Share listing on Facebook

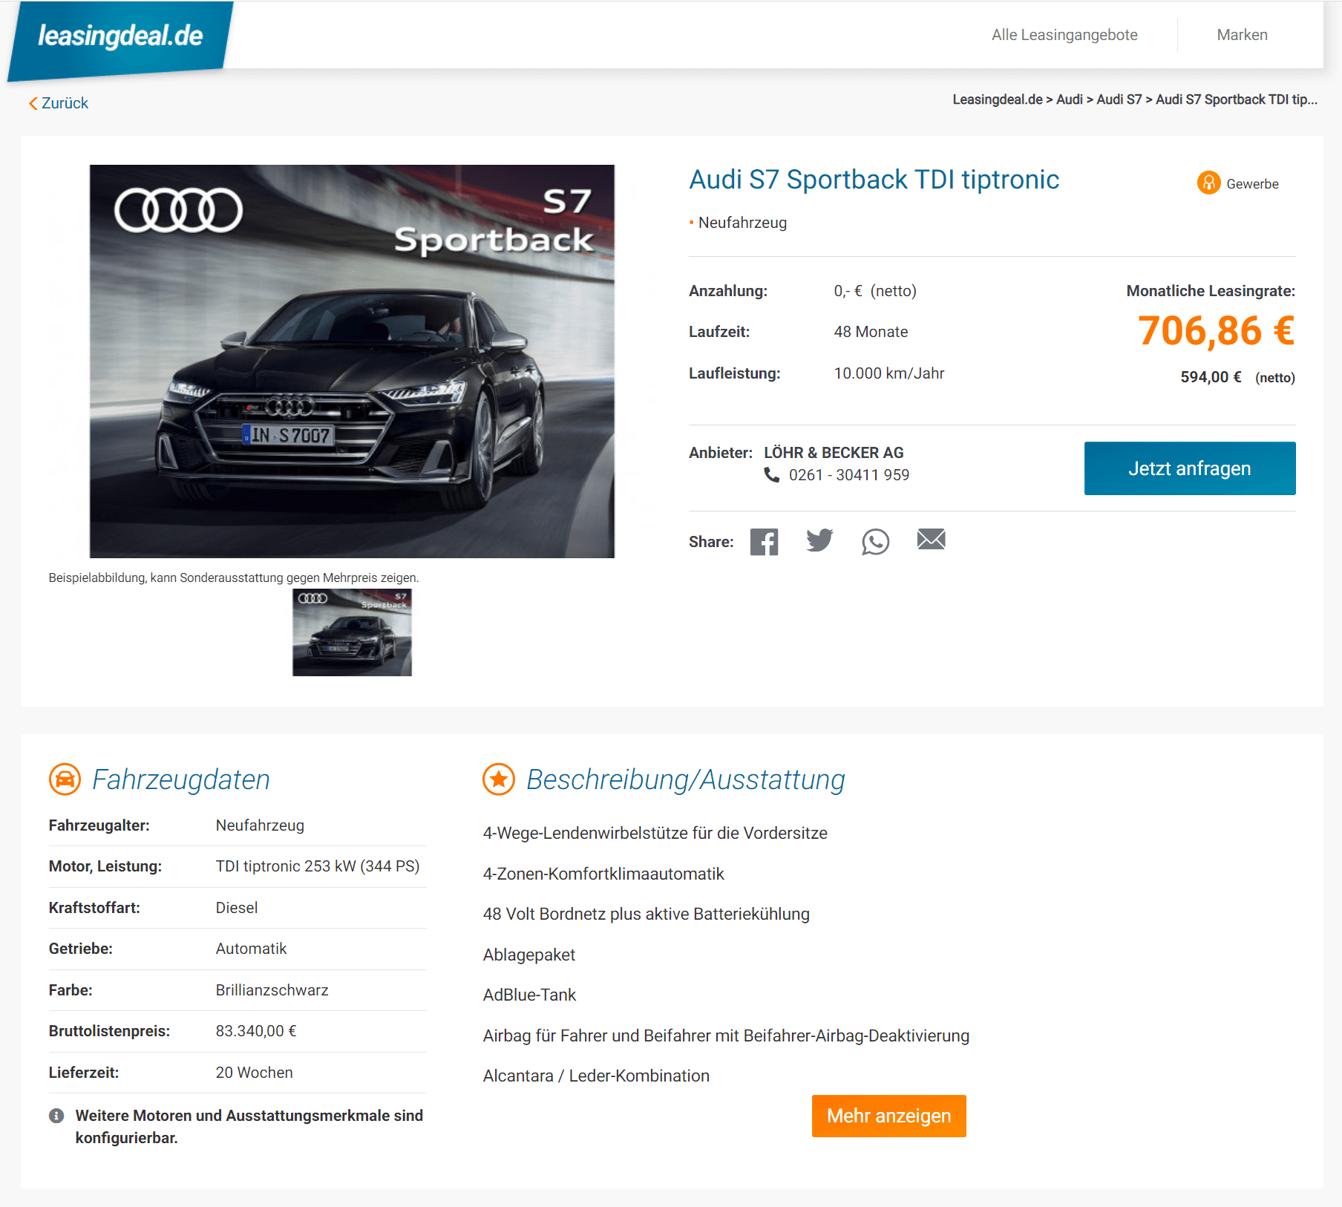click(764, 542)
